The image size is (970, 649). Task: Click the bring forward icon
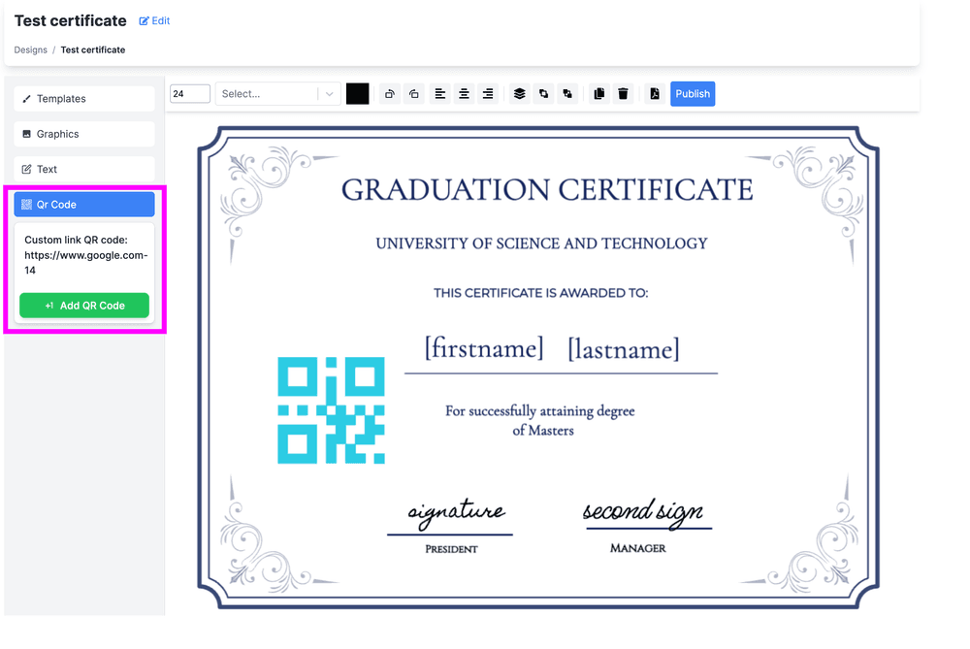543,93
